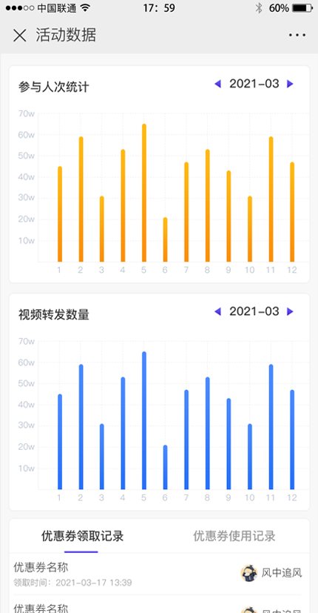The height and width of the screenshot is (613, 318).
Task: Close the 活动数据 page with X icon
Action: click(19, 36)
